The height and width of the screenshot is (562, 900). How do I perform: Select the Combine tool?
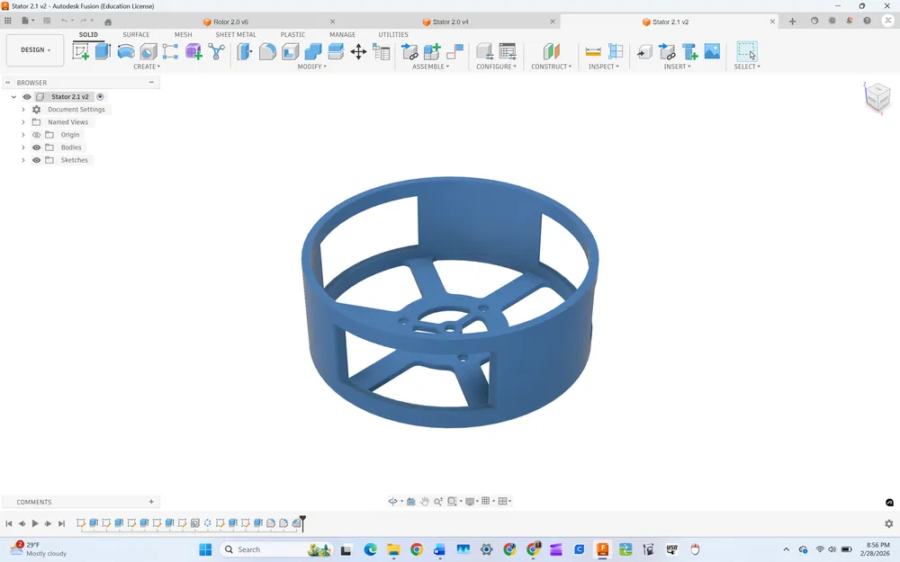tap(313, 51)
